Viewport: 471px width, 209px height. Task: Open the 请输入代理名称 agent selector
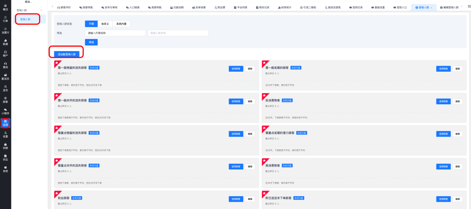pyautogui.click(x=115, y=33)
